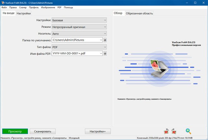Click the zoom in magnifier icon

(x=188, y=131)
